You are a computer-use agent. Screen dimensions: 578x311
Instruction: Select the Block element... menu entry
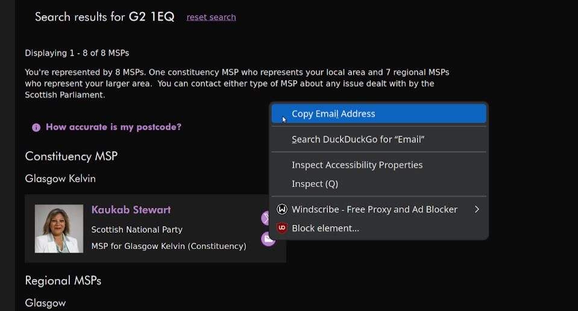325,228
